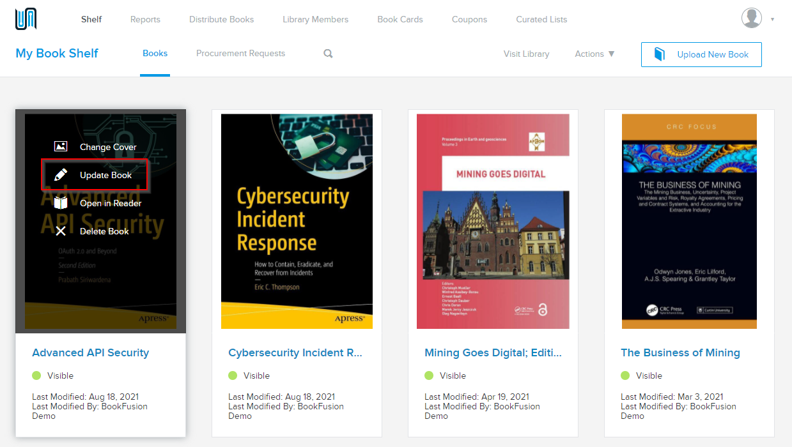Click Visible status text under Advanced API Security
The width and height of the screenshot is (792, 447).
tap(60, 375)
